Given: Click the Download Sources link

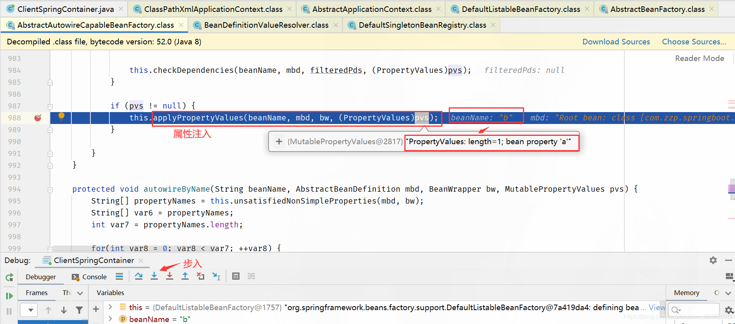Looking at the screenshot, I should (616, 42).
